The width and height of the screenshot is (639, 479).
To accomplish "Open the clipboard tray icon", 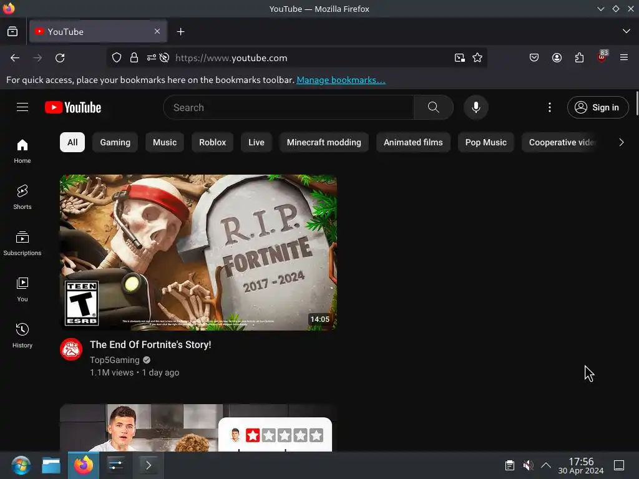I will pyautogui.click(x=509, y=465).
